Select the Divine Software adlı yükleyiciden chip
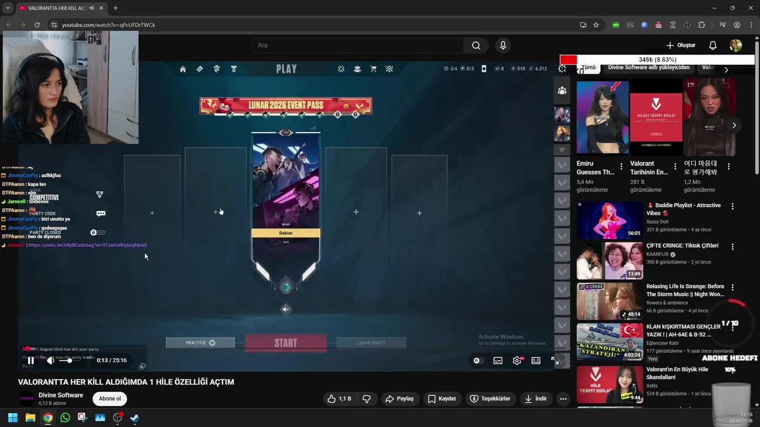 tap(648, 68)
